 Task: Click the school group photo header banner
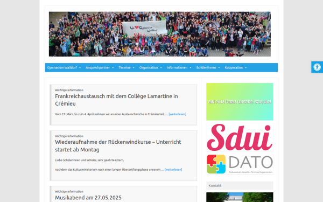[x=160, y=34]
